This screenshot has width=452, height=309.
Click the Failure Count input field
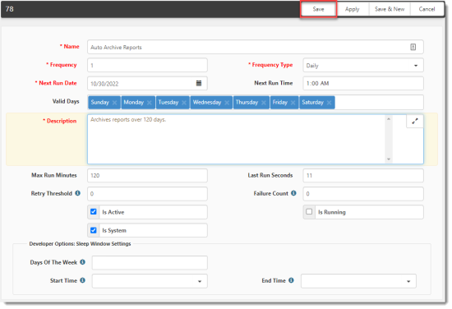(x=363, y=194)
